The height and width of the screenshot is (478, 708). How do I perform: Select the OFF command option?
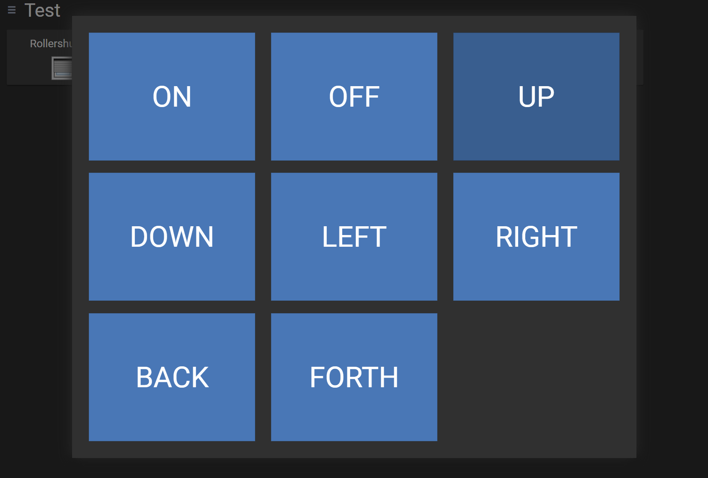(354, 97)
